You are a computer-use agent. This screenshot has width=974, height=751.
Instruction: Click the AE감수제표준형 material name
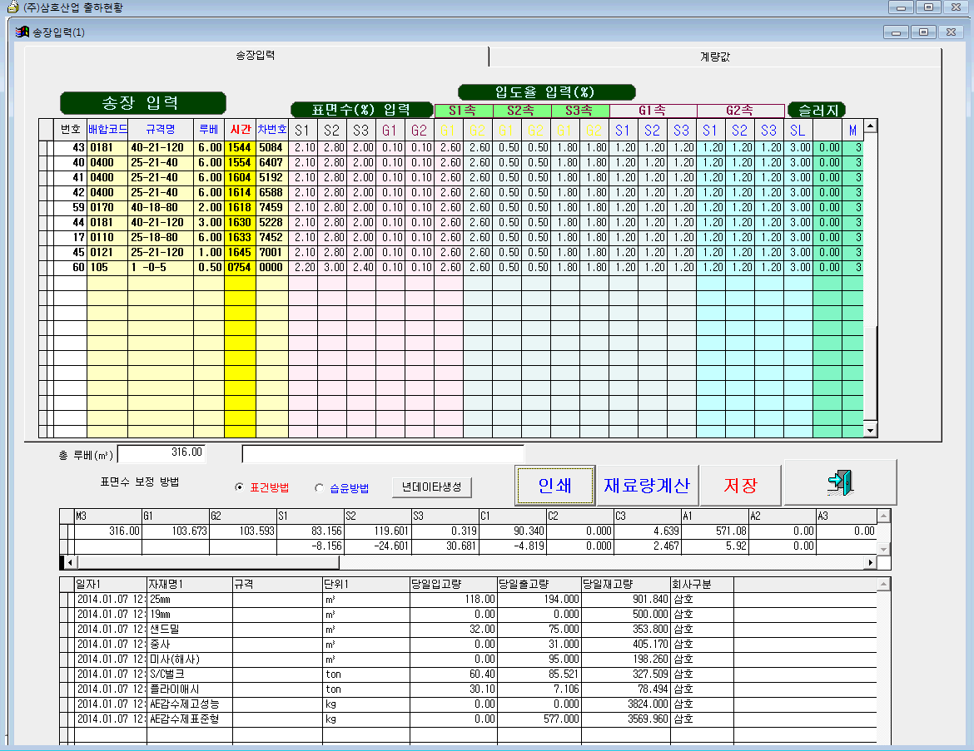point(190,718)
